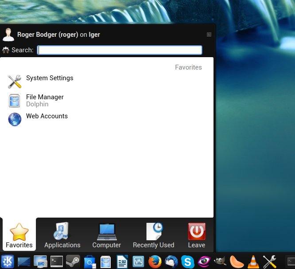Open the Dolphin file cabinet taskbar icon
The width and height of the screenshot is (295, 269).
[x=105, y=261]
